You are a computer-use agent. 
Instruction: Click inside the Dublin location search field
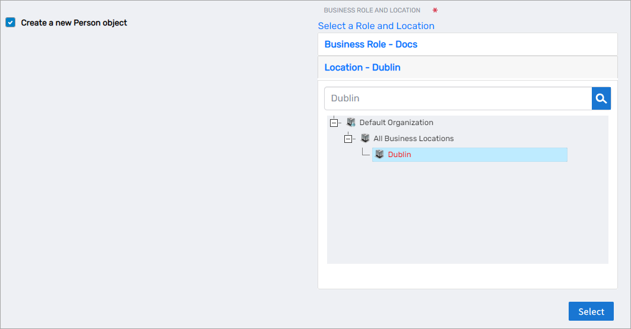[x=457, y=98]
